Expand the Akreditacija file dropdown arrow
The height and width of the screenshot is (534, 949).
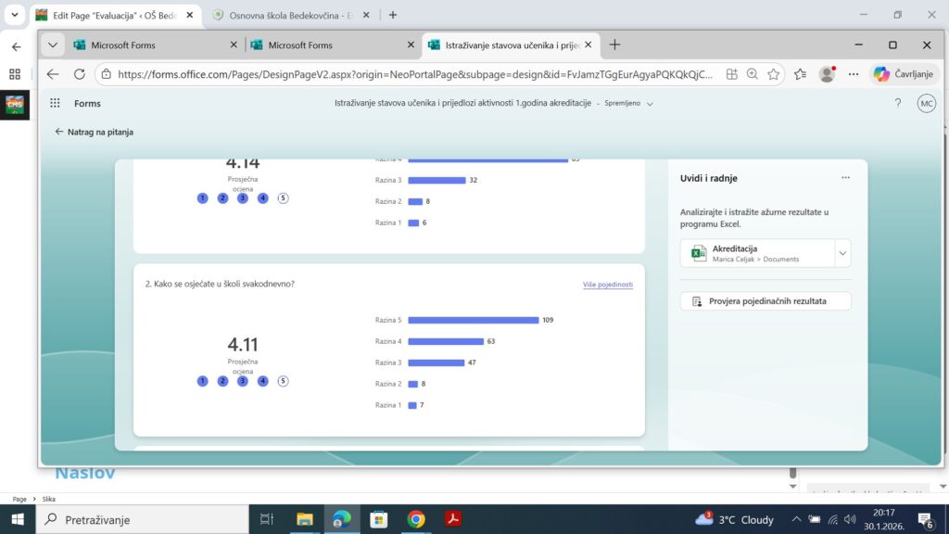pyautogui.click(x=841, y=253)
